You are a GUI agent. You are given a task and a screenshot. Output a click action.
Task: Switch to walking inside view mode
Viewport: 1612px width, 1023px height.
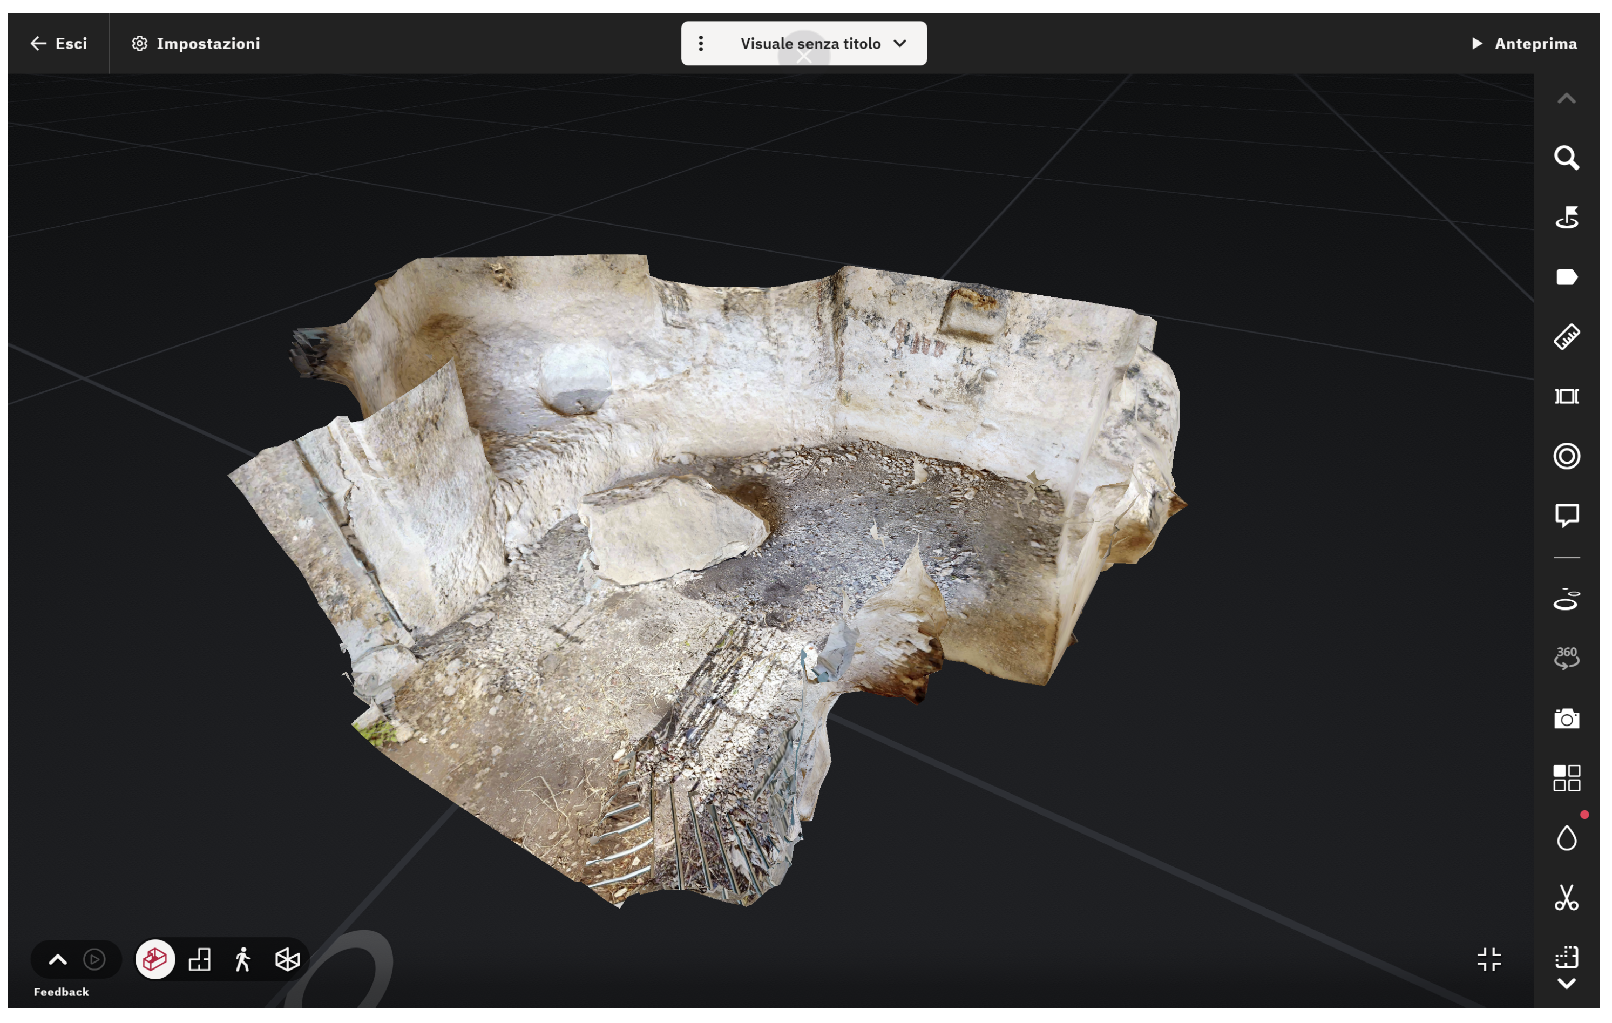pyautogui.click(x=243, y=959)
